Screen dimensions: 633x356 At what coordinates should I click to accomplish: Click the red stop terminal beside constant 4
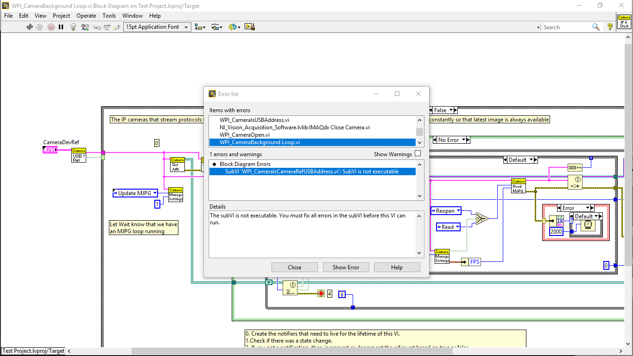click(x=321, y=293)
